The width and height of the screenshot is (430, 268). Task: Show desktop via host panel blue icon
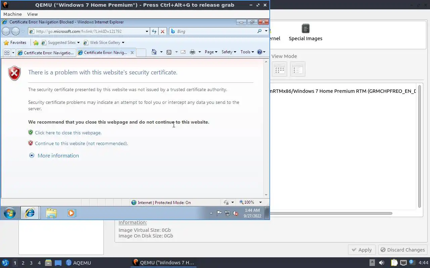pos(58,263)
